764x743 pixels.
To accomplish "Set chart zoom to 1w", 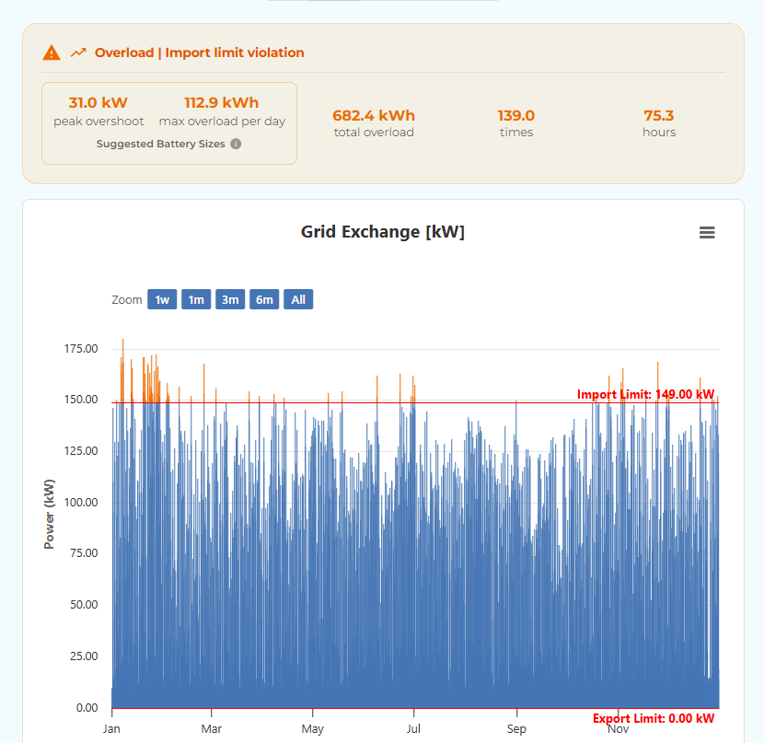I will pos(162,299).
